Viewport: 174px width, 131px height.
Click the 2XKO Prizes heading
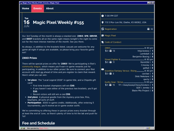point(29,58)
